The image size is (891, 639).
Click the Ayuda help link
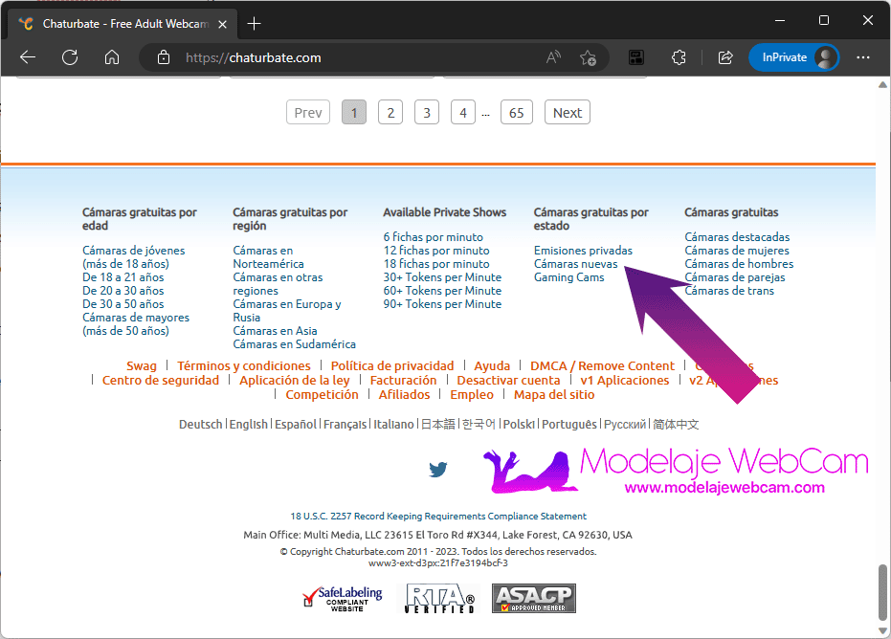click(492, 365)
